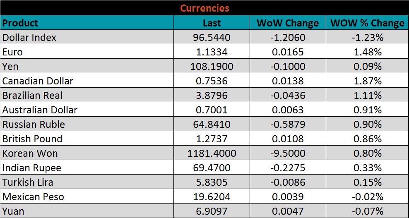Select the Dollar Index row label
This screenshot has width=409, height=218.
coord(29,38)
